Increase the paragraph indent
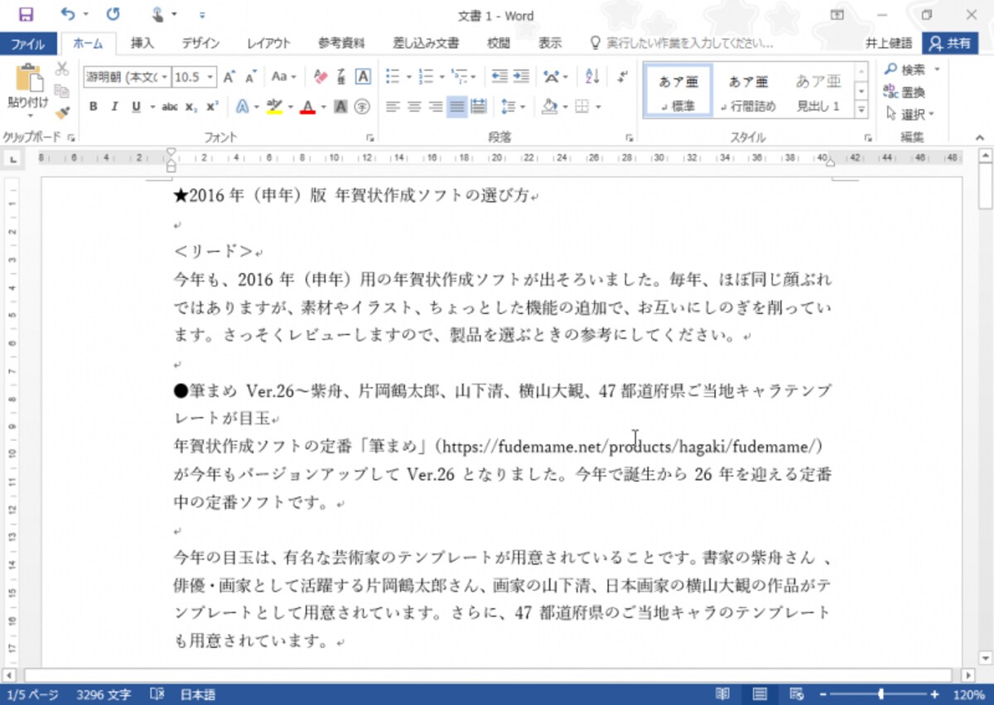994x705 pixels. (x=521, y=76)
